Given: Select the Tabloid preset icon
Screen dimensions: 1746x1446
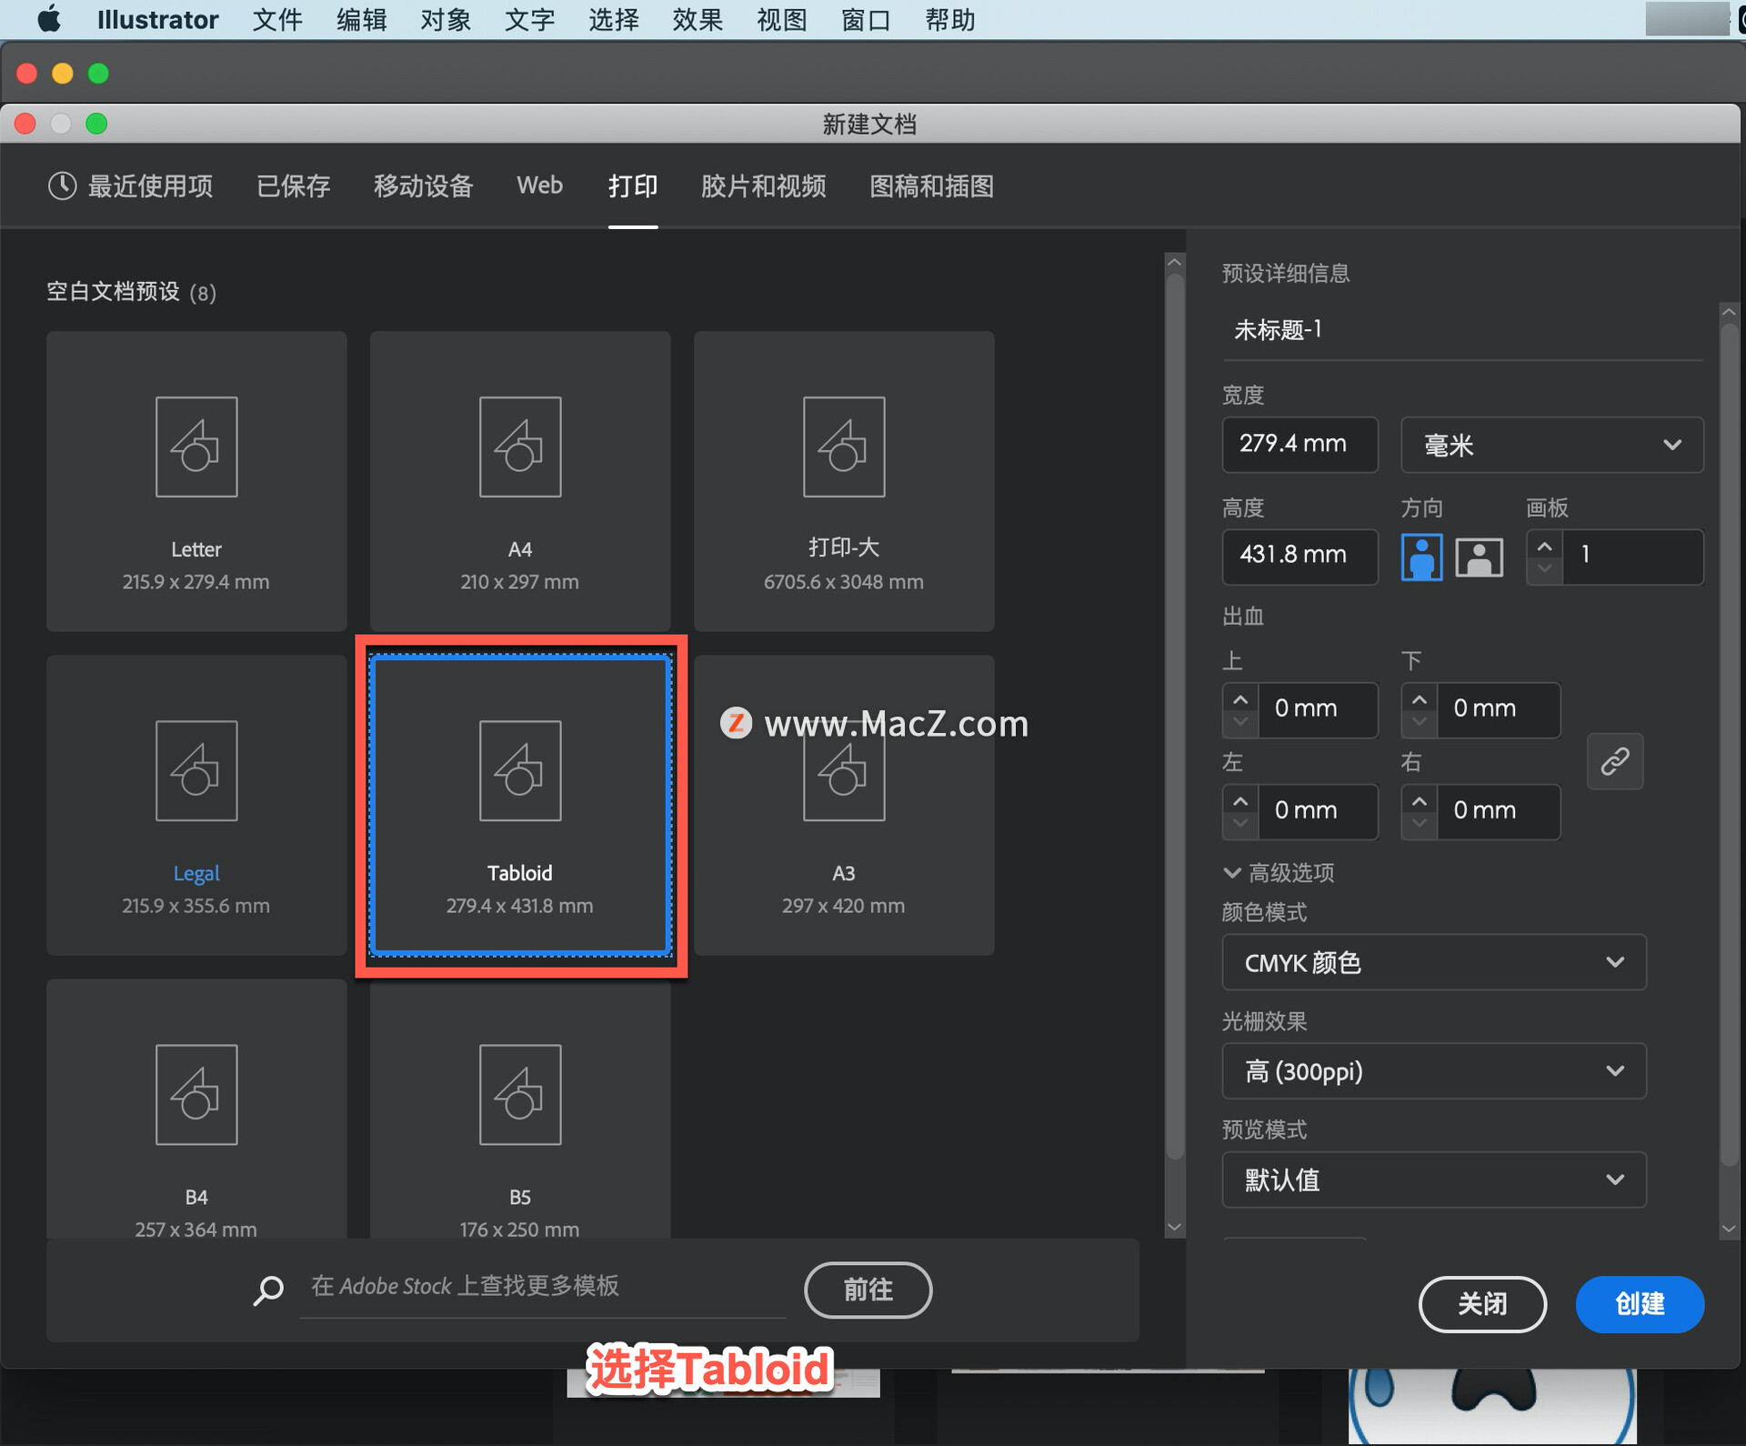Looking at the screenshot, I should [520, 770].
